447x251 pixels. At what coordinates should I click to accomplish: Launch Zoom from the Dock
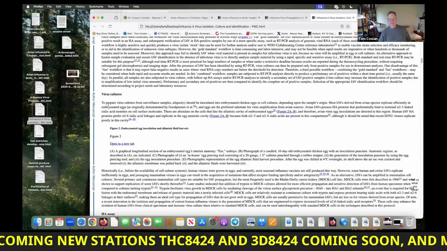pos(70,222)
